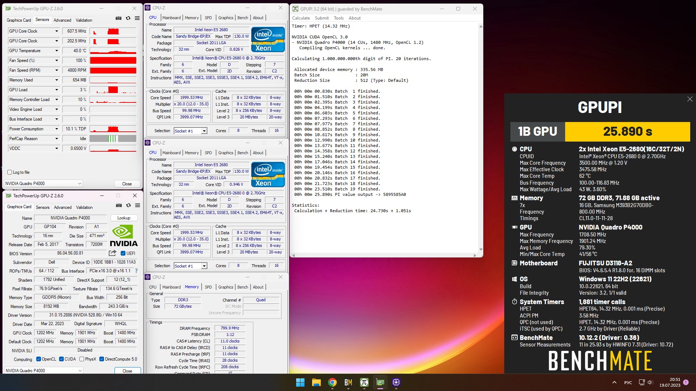Click the РУС language indicator
This screenshot has height=391, width=696.
pos(628,382)
